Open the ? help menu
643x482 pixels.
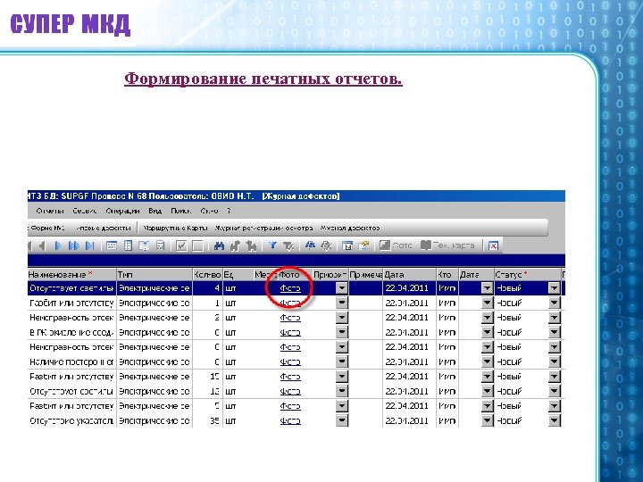point(229,211)
